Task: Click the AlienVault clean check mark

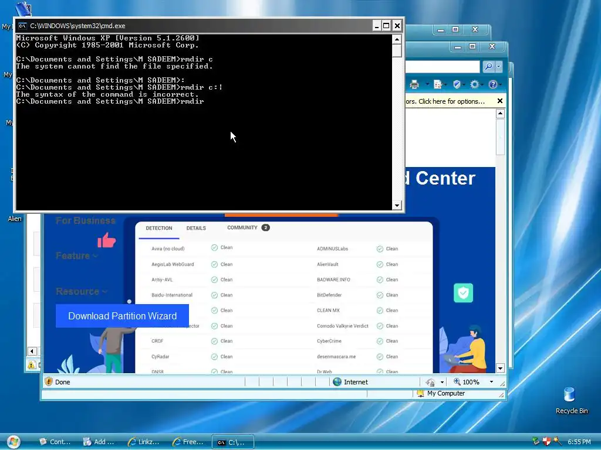Action: tap(380, 264)
